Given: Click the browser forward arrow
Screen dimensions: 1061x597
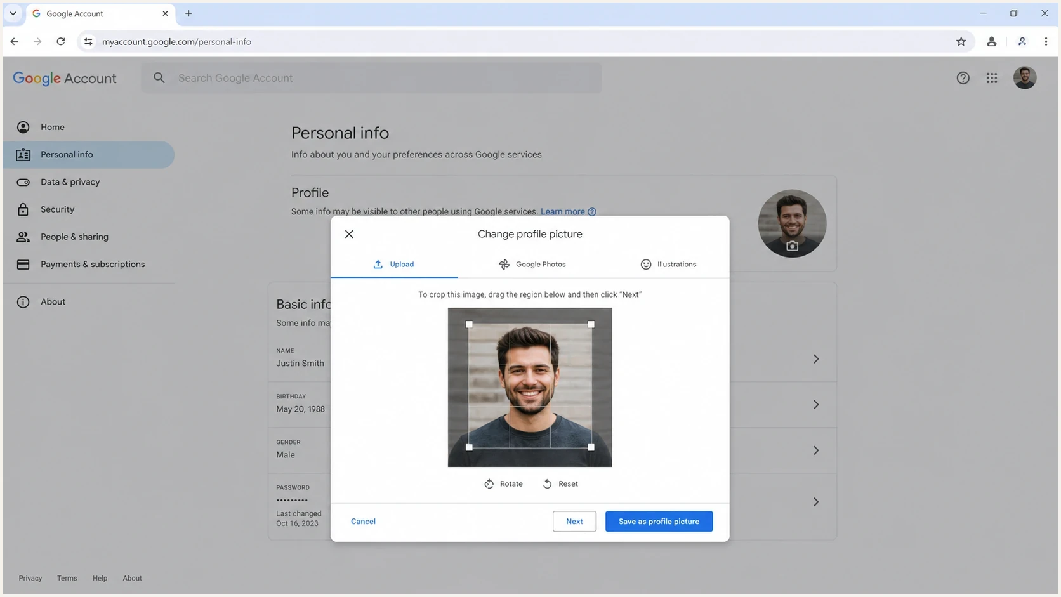Looking at the screenshot, I should (37, 42).
